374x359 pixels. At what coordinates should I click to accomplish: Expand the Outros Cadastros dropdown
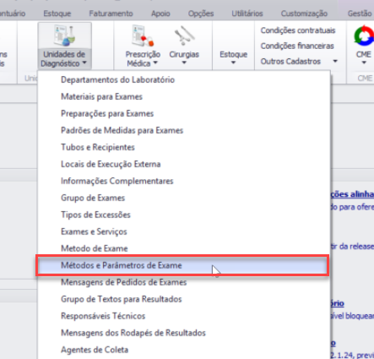click(335, 61)
